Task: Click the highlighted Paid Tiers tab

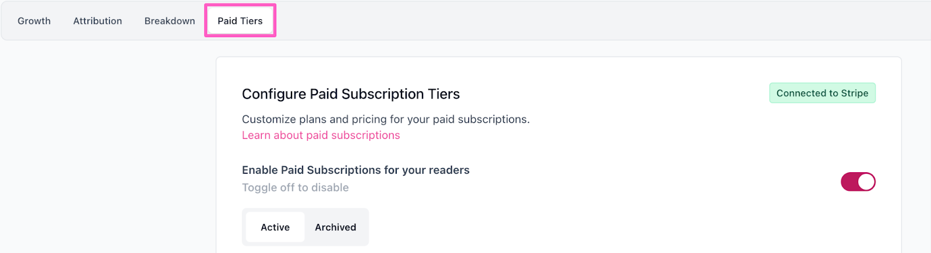Action: [240, 21]
